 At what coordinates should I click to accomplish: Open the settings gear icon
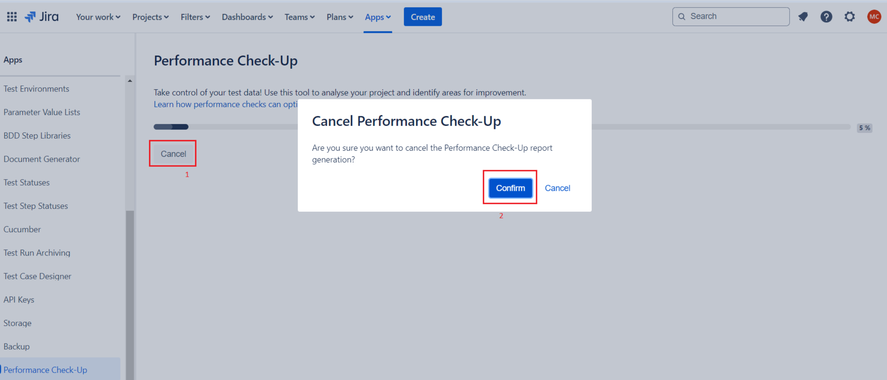click(849, 16)
